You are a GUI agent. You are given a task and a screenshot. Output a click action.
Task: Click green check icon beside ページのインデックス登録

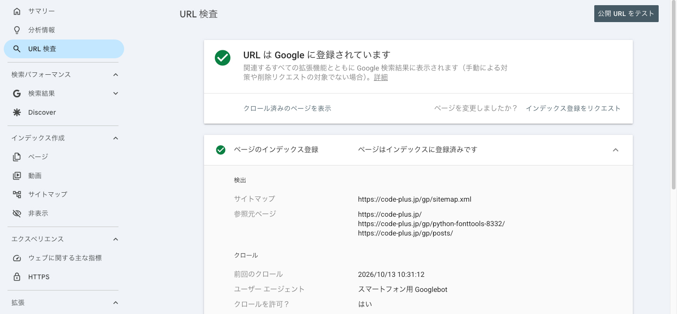pos(220,150)
